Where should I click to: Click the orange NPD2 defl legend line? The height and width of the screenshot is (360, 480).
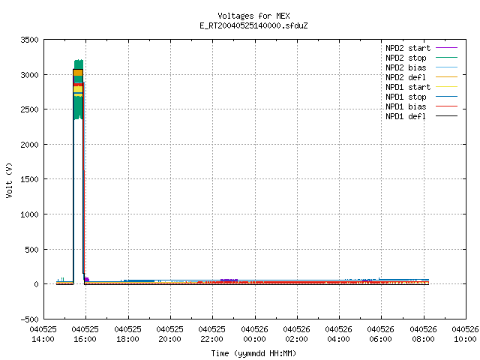(x=446, y=77)
